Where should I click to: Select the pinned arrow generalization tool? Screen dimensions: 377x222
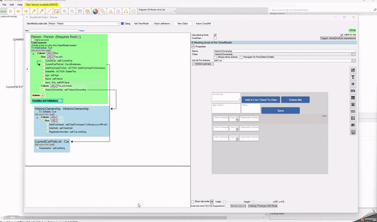[x=41, y=11]
